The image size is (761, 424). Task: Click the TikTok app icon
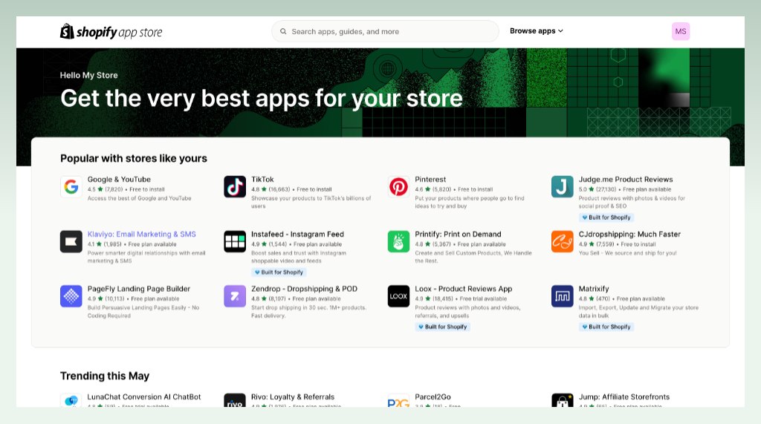(x=235, y=187)
